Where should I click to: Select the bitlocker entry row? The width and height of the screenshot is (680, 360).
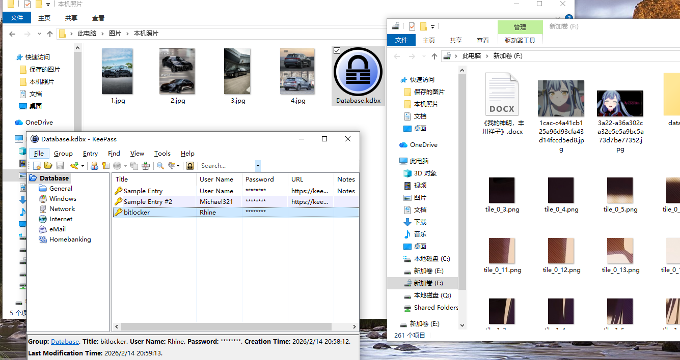pos(235,212)
